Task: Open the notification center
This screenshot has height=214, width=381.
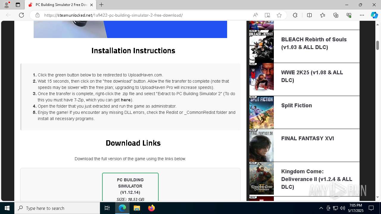Action: tap(371, 208)
